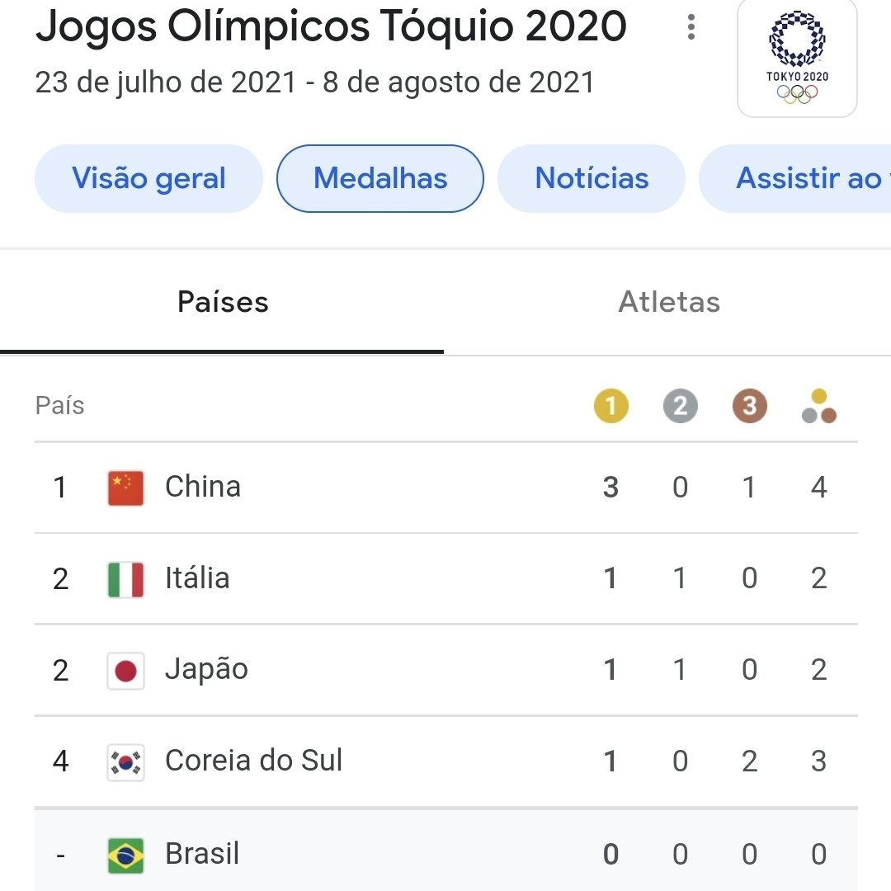The image size is (891, 891).
Task: Click the Brazil flag icon
Action: 125,855
